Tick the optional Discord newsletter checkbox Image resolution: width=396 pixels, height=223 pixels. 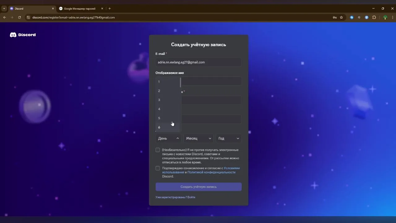pyautogui.click(x=158, y=150)
